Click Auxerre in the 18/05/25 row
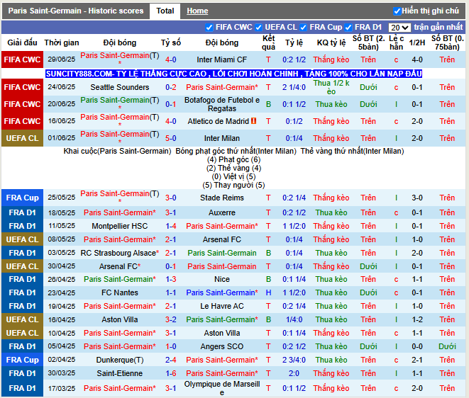The width and height of the screenshot is (469, 398). click(x=221, y=212)
